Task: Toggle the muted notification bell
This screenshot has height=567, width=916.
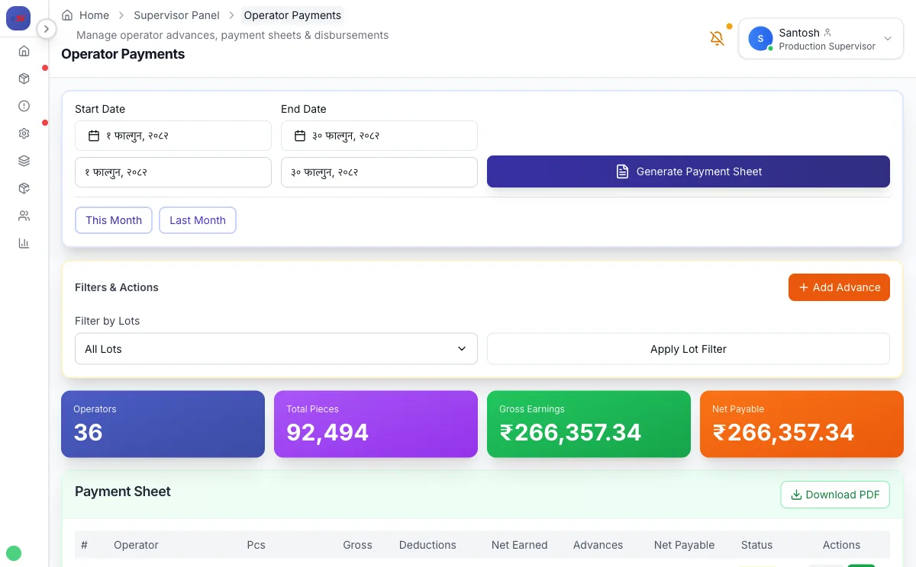Action: [x=717, y=37]
